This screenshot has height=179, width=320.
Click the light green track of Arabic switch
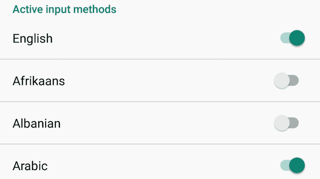coord(284,166)
